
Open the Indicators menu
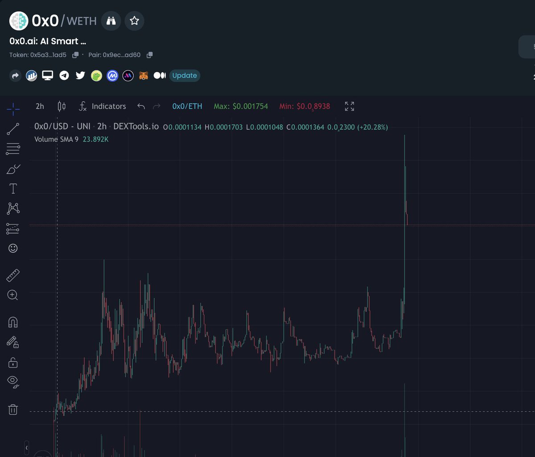coord(108,106)
